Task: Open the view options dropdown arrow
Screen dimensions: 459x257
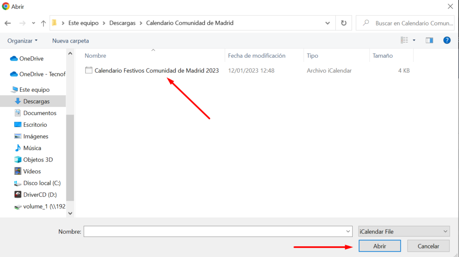Action: click(414, 40)
